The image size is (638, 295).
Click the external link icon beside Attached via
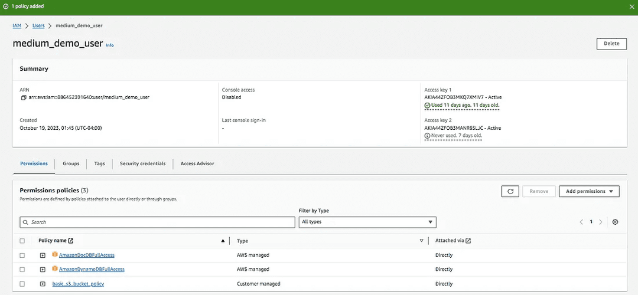click(468, 241)
